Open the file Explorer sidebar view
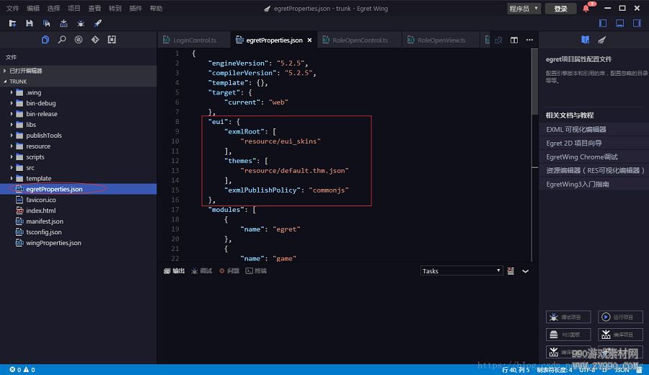 45,40
